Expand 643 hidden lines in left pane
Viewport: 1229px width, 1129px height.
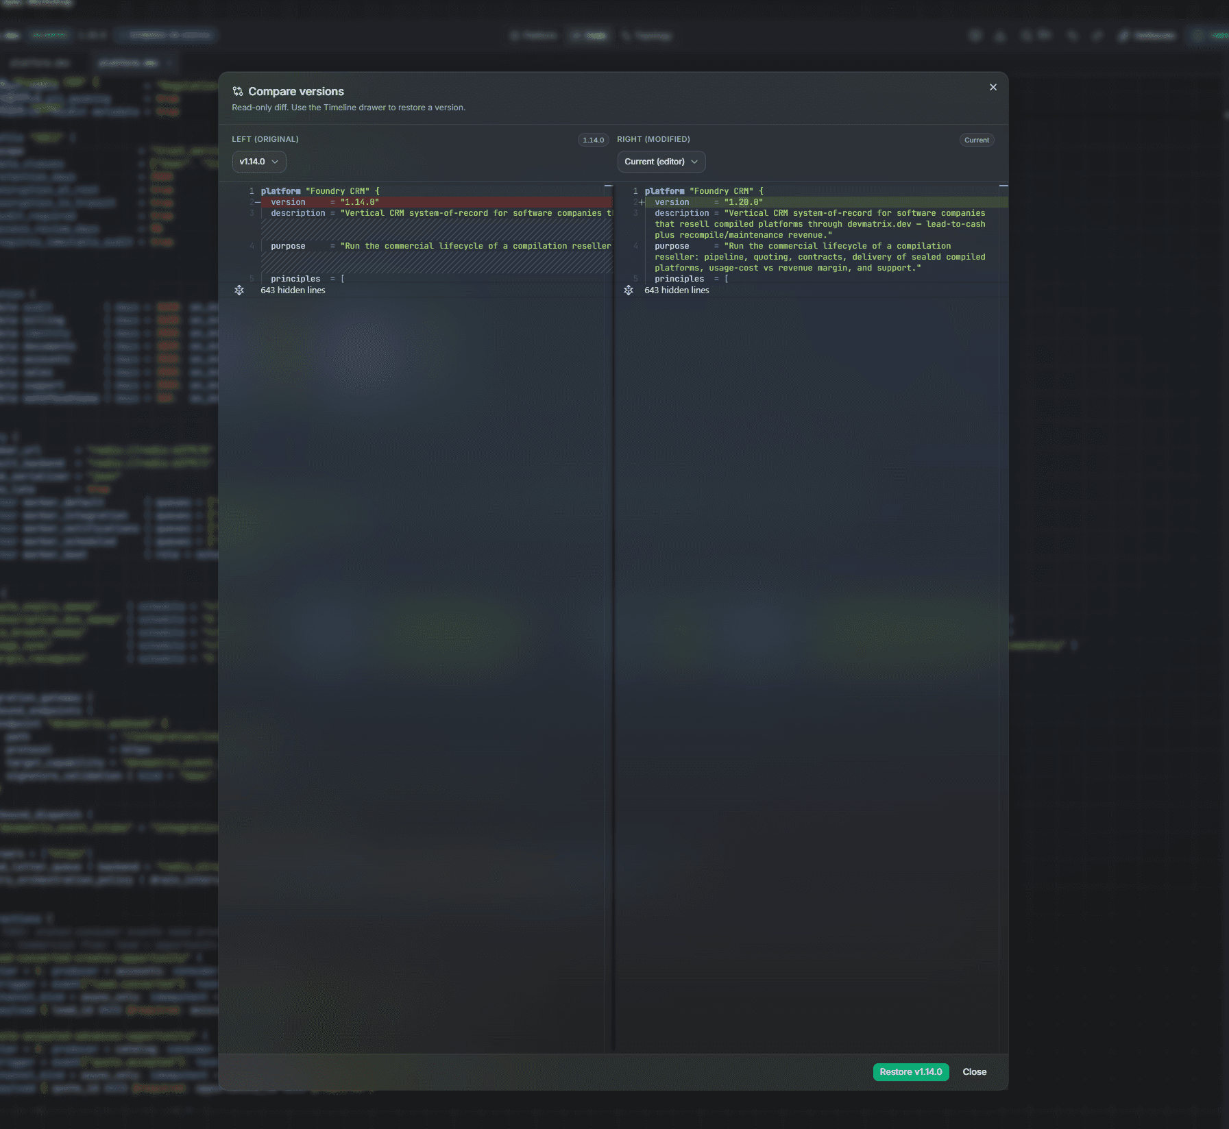coord(293,290)
